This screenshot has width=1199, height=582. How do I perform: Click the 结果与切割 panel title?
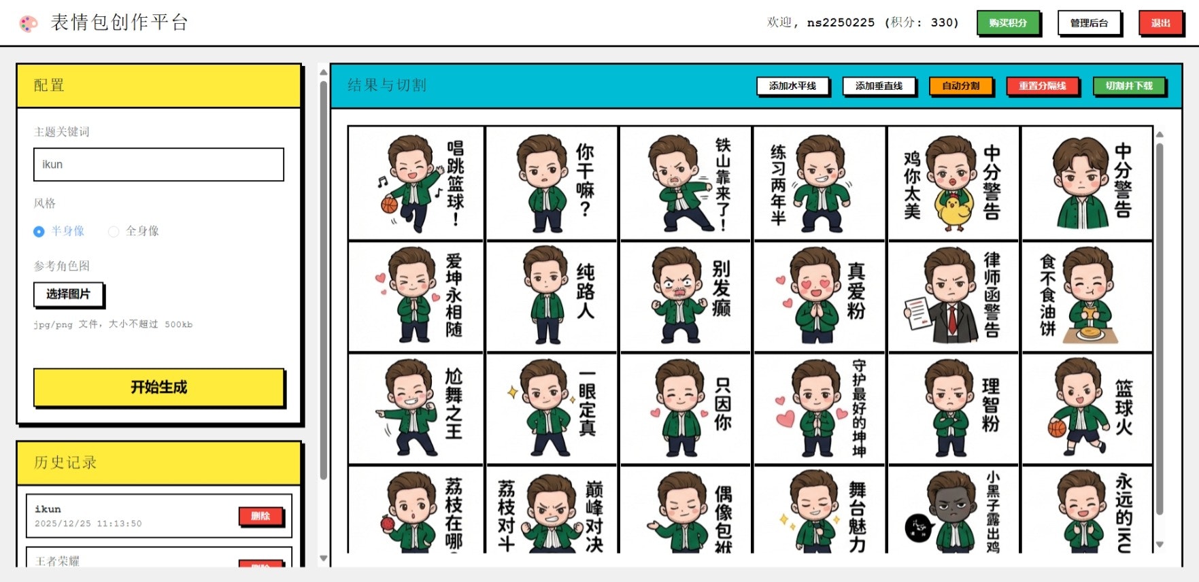(x=387, y=85)
